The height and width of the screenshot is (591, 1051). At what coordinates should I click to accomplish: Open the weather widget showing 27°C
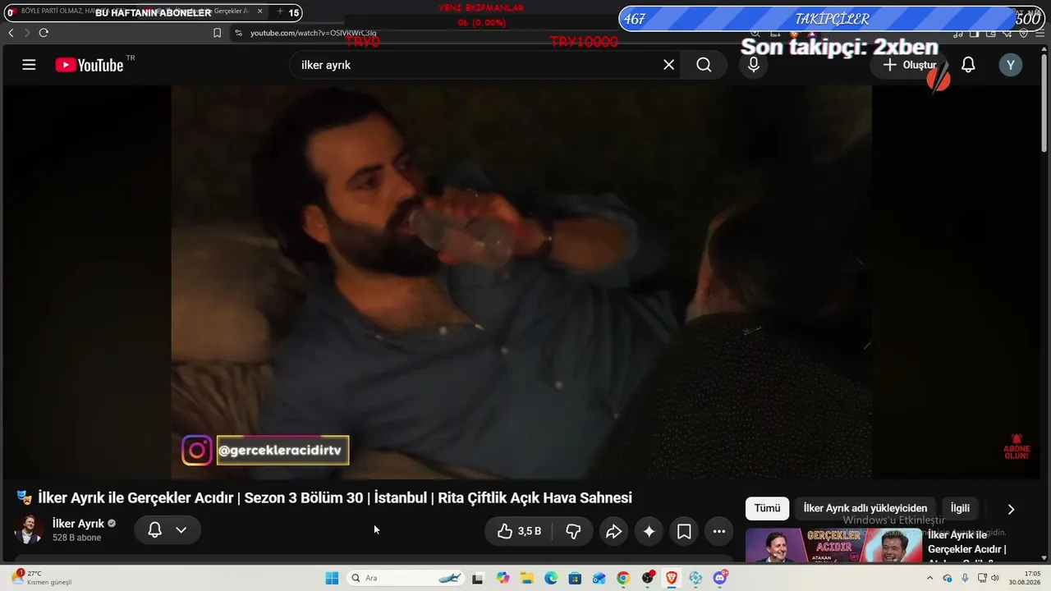point(41,578)
